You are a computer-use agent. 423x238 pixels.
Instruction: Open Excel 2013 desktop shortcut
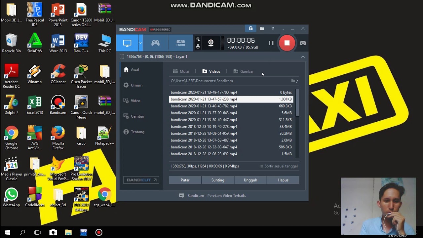click(35, 105)
